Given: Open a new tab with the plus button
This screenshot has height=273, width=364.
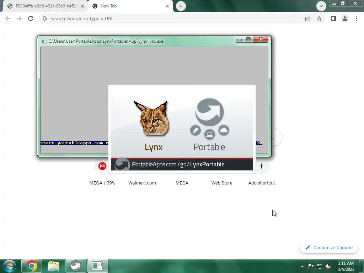Looking at the screenshot, I should click(x=181, y=6).
